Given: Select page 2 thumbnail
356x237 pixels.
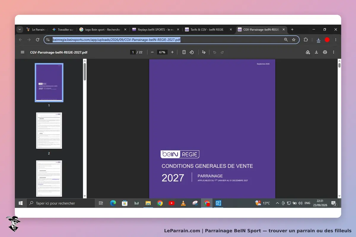Looking at the screenshot, I should click(49, 131).
